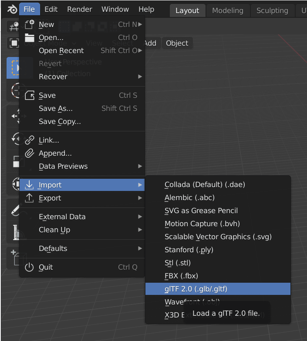
Task: Select the Cursor tool in toolbar
Action: pyautogui.click(x=13, y=90)
